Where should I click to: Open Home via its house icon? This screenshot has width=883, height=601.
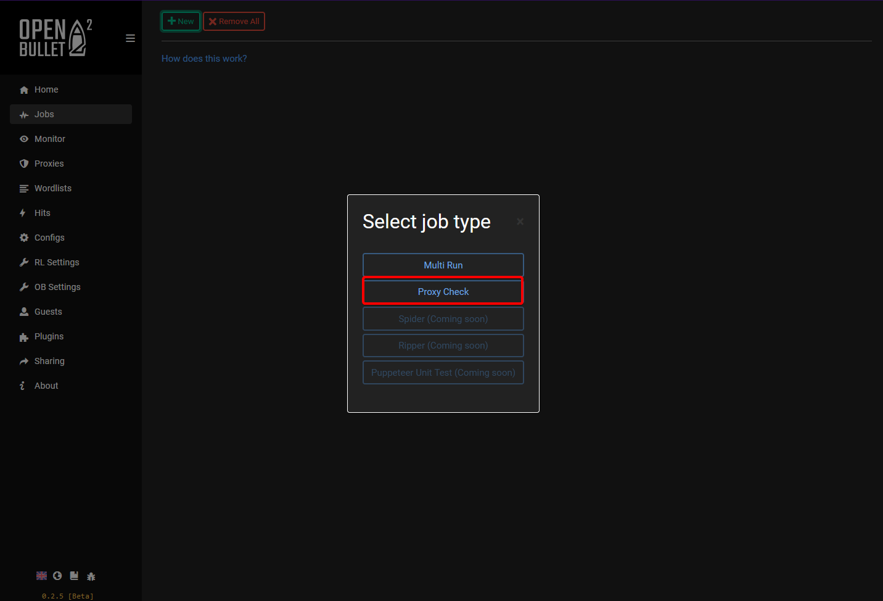tap(24, 90)
